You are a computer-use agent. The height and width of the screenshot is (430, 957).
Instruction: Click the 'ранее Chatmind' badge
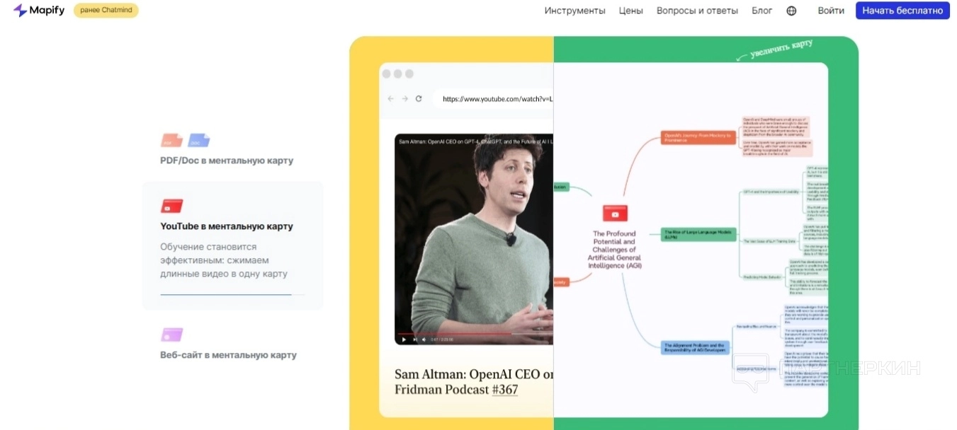click(x=106, y=11)
